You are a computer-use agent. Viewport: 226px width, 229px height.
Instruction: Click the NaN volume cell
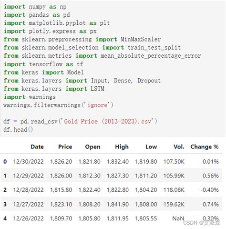tap(178, 219)
